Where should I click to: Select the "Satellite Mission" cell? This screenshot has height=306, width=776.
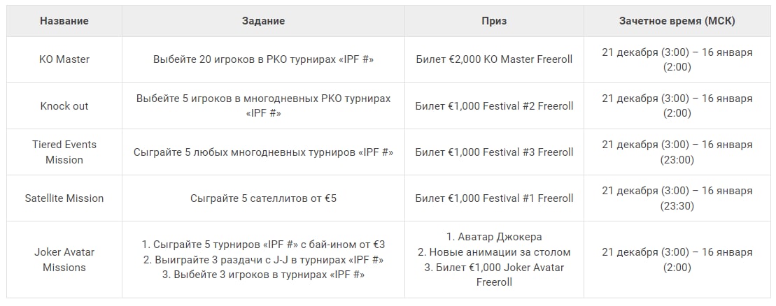64,198
